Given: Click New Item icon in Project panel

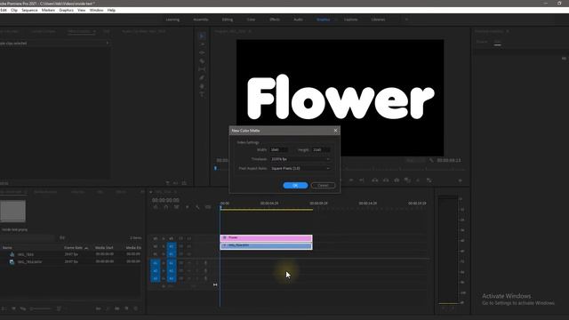Looking at the screenshot, I should (126, 308).
